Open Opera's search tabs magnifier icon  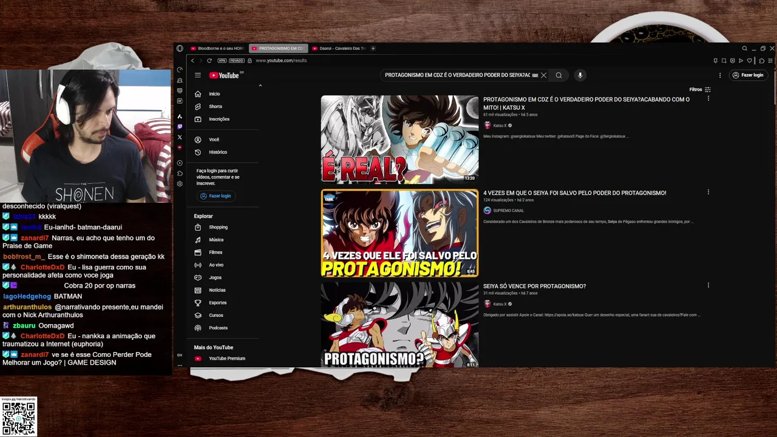pos(745,48)
